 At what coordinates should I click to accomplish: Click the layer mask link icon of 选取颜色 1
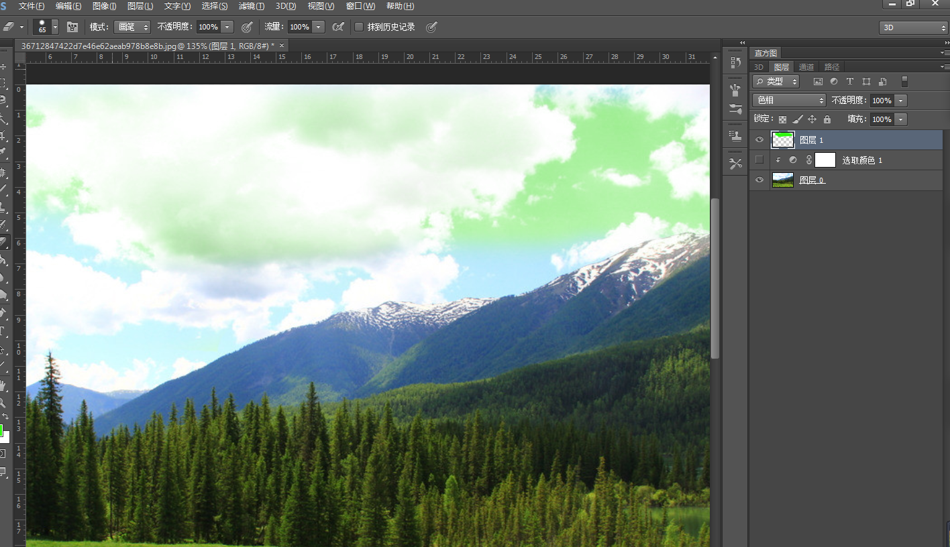pos(809,160)
